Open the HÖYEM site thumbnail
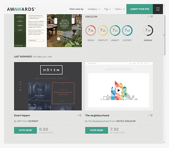 coord(48,86)
